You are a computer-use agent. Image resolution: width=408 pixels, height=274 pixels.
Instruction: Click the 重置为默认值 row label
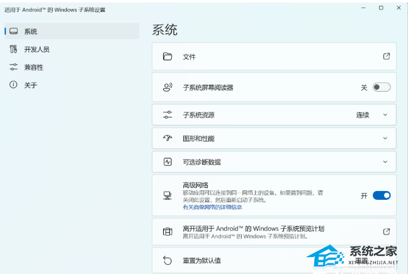pos(201,261)
